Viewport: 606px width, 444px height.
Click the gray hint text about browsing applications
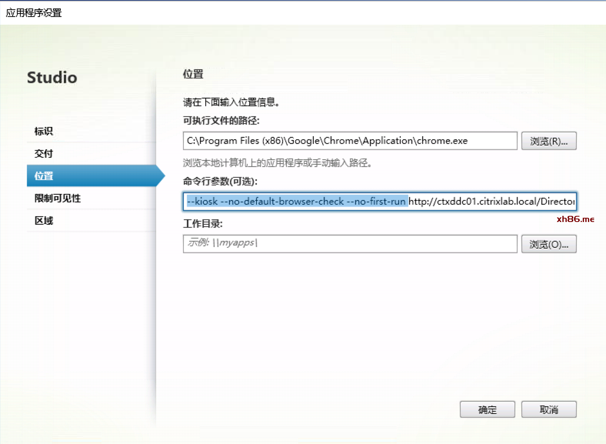pos(277,163)
